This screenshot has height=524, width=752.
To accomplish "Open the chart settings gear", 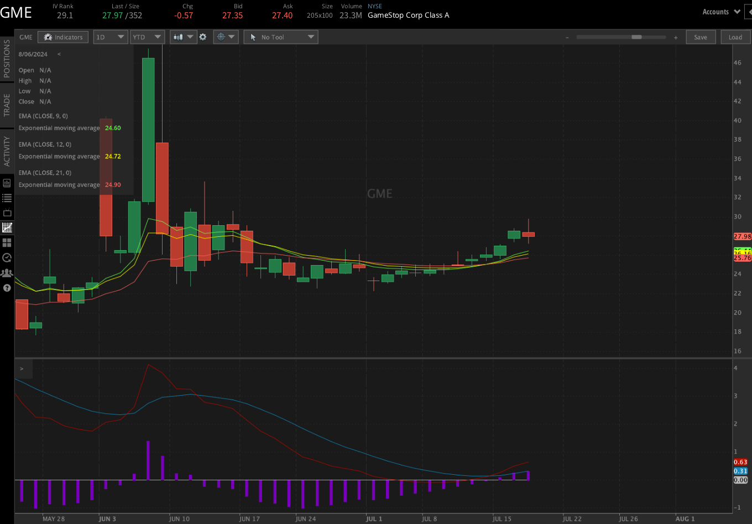I will pyautogui.click(x=202, y=37).
